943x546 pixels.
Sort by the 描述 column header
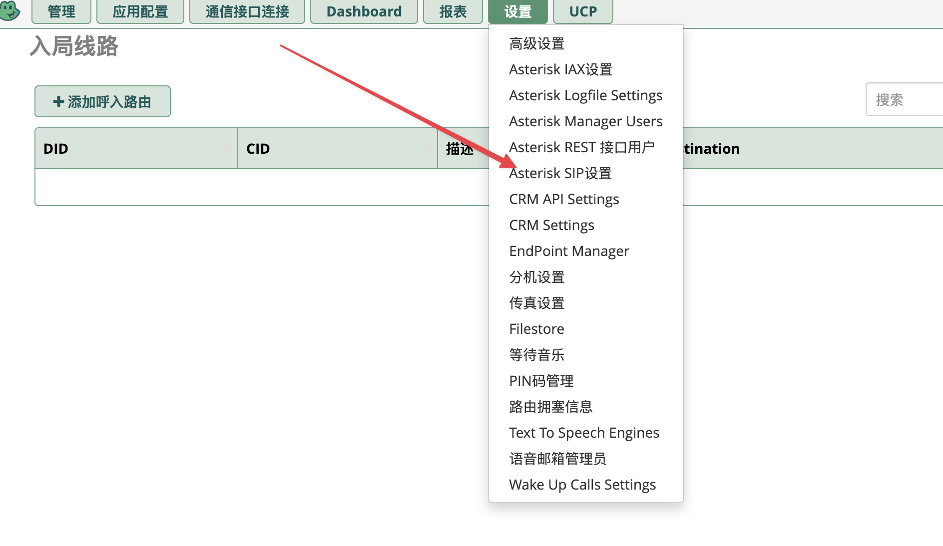click(x=463, y=148)
